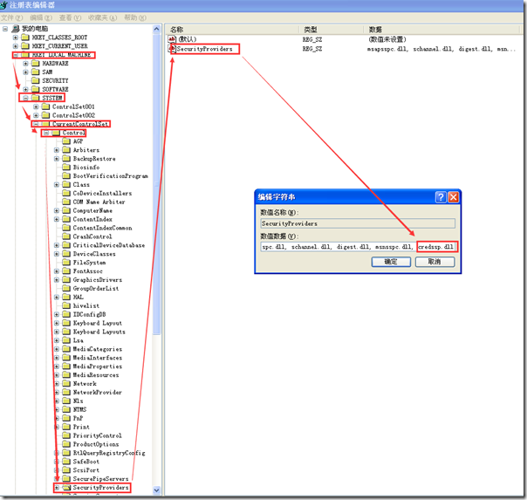Viewport: 527px width, 500px height.
Task: Click the SecurityProviders string value icon
Action: tap(173, 50)
